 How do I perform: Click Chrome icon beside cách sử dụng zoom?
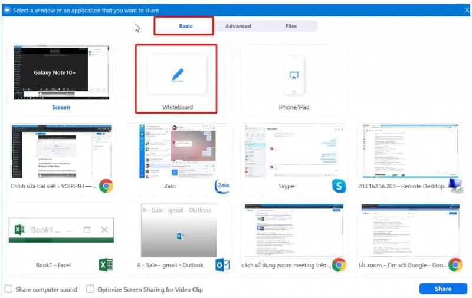(339, 265)
